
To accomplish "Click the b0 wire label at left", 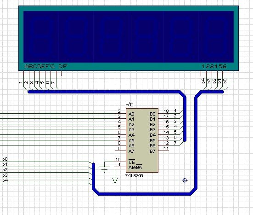I will [x=5, y=159].
